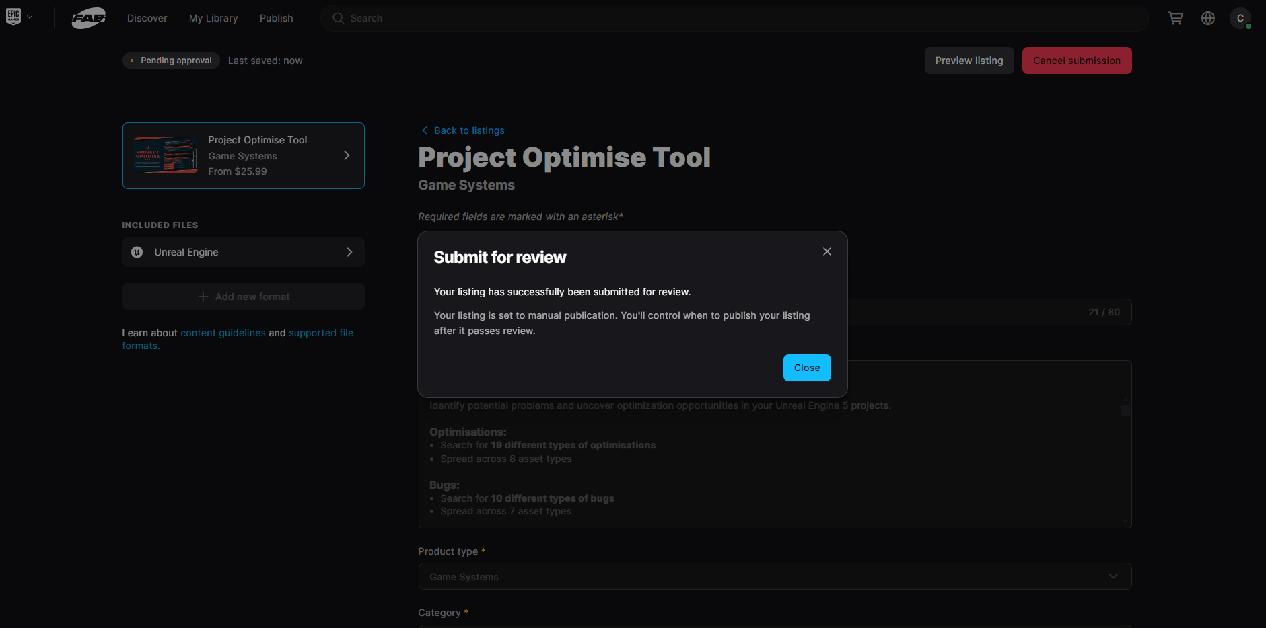Open the Product type Game Systems dropdown
Image resolution: width=1266 pixels, height=628 pixels.
click(775, 576)
